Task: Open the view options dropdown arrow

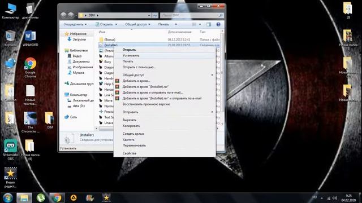Action: coord(200,24)
